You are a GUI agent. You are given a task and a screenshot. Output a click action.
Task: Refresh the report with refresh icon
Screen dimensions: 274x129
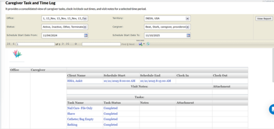click(x=148, y=44)
